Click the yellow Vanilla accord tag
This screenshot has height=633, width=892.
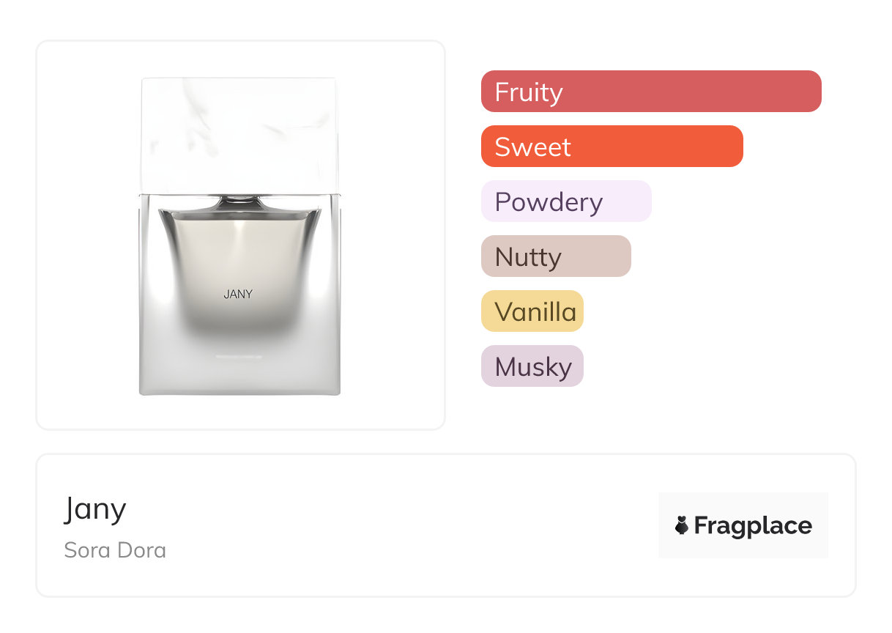[x=532, y=311]
